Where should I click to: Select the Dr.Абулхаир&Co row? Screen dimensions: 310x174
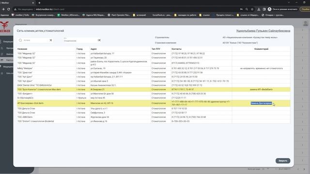point(154,98)
